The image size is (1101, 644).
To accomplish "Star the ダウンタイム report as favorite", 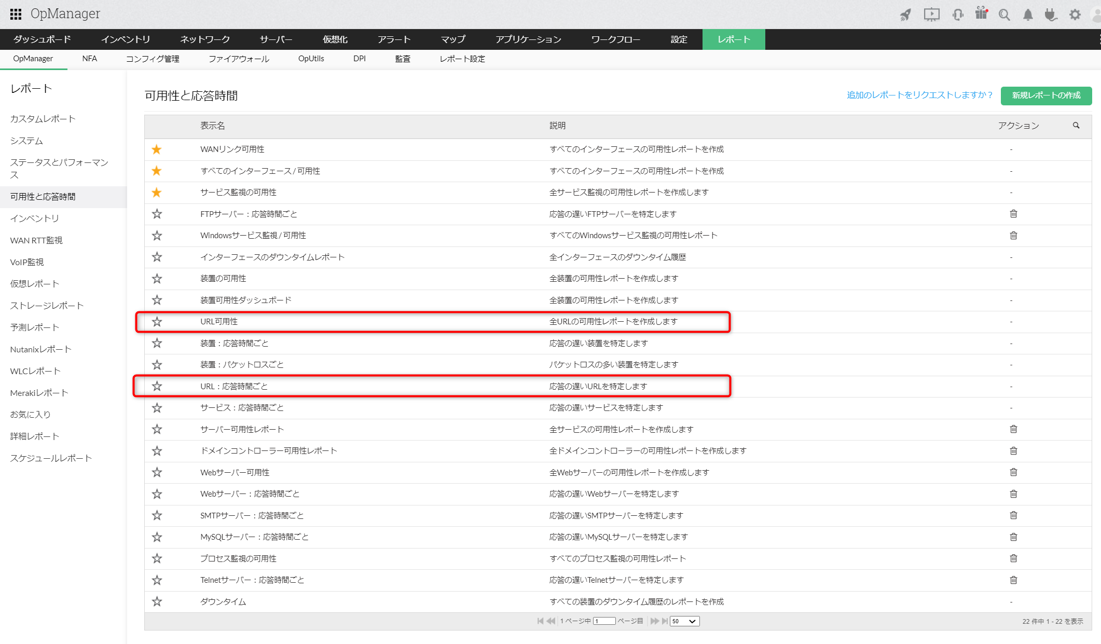I will click(x=157, y=601).
